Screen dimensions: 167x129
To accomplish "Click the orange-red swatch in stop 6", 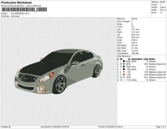I will [123, 75].
